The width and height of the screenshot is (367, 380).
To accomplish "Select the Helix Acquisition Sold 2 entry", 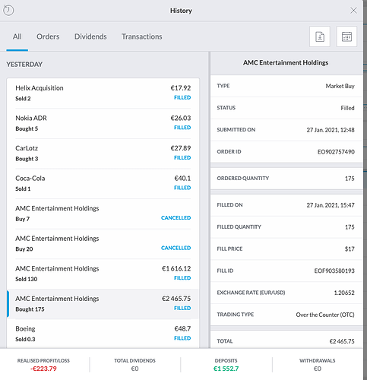I will click(x=103, y=93).
